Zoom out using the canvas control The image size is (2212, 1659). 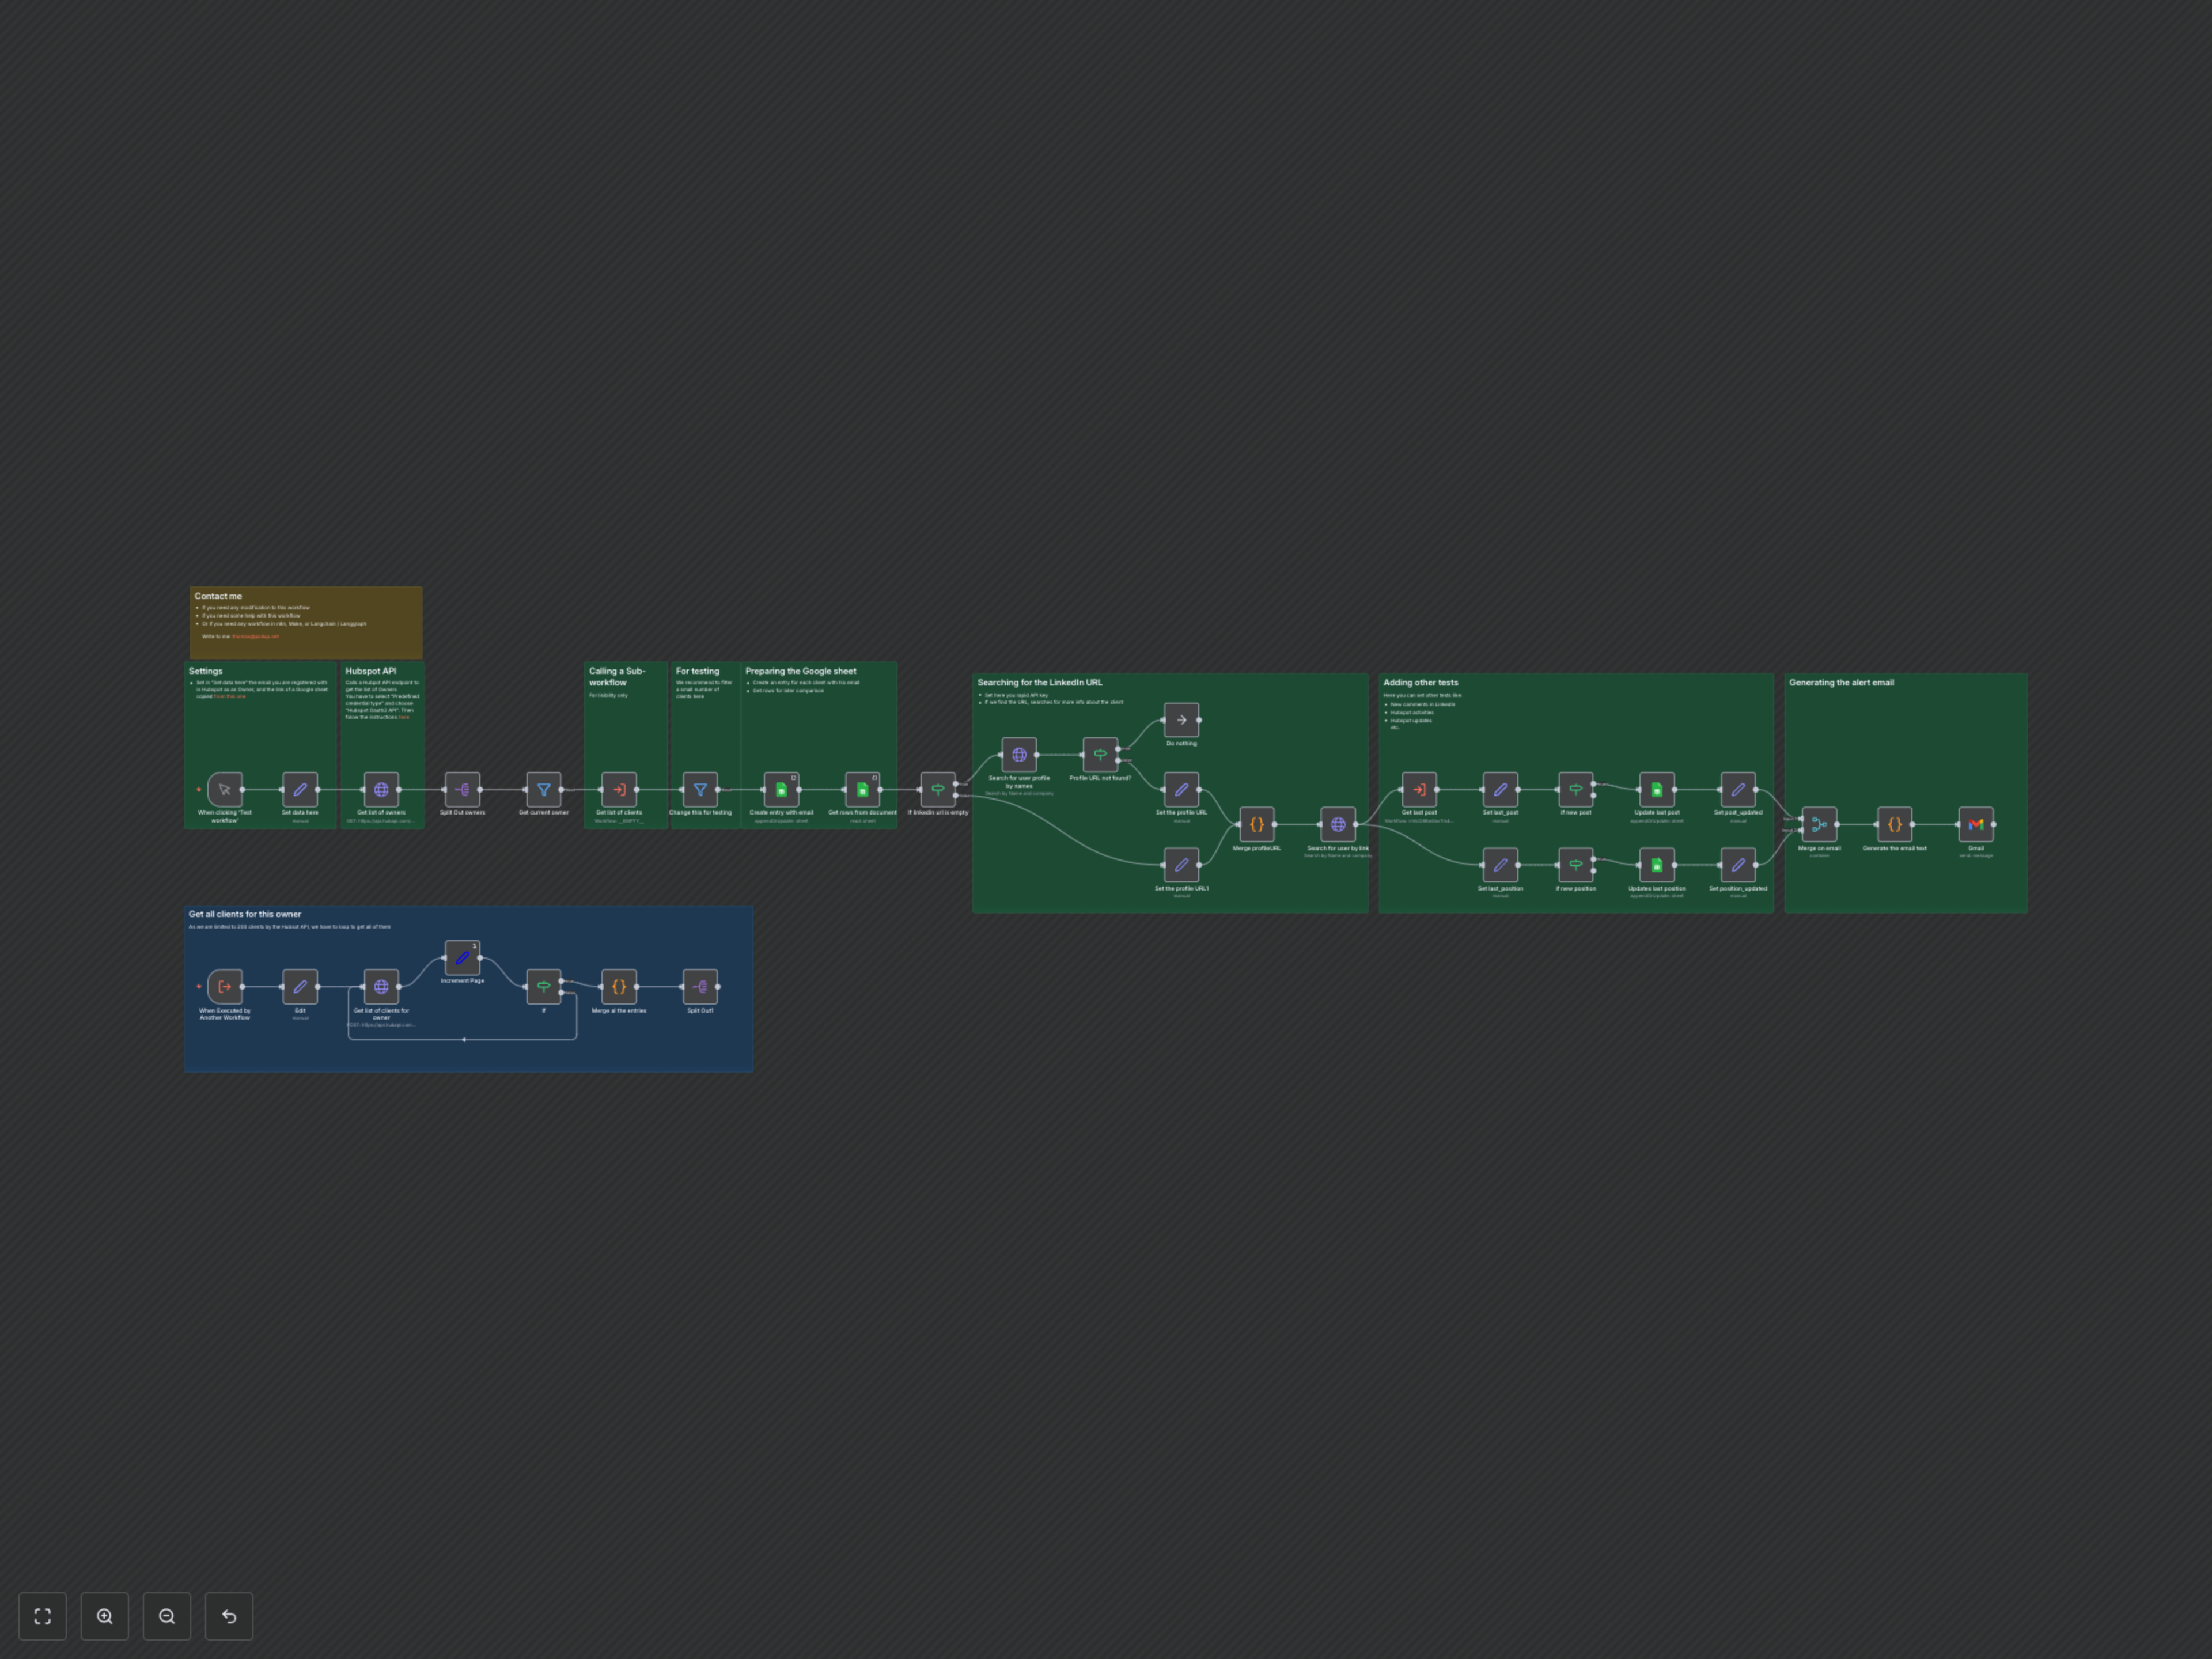coord(167,1616)
